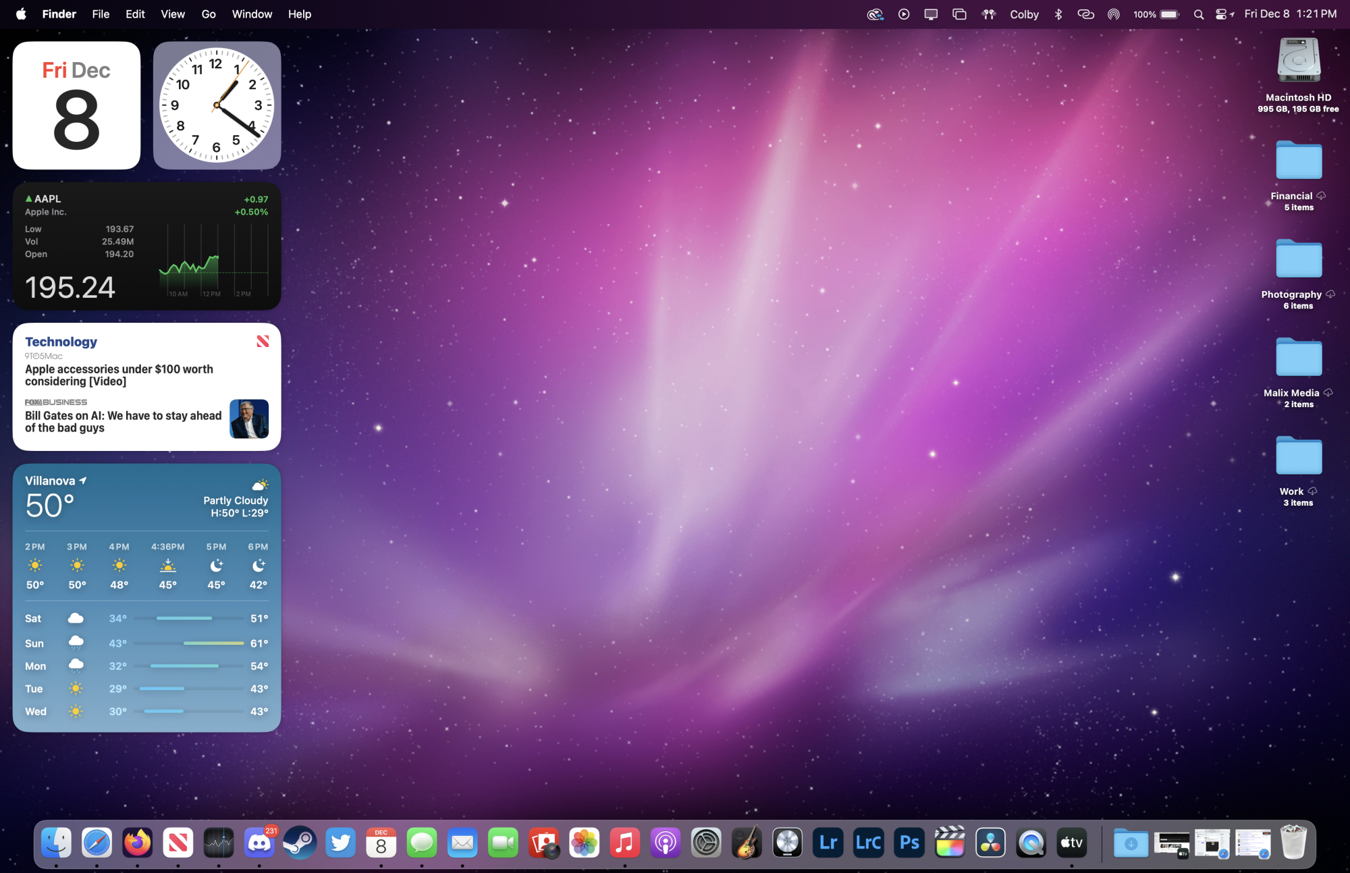Open DaVinci Resolve in the Dock

tap(990, 843)
